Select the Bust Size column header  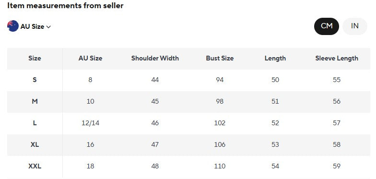pyautogui.click(x=220, y=59)
